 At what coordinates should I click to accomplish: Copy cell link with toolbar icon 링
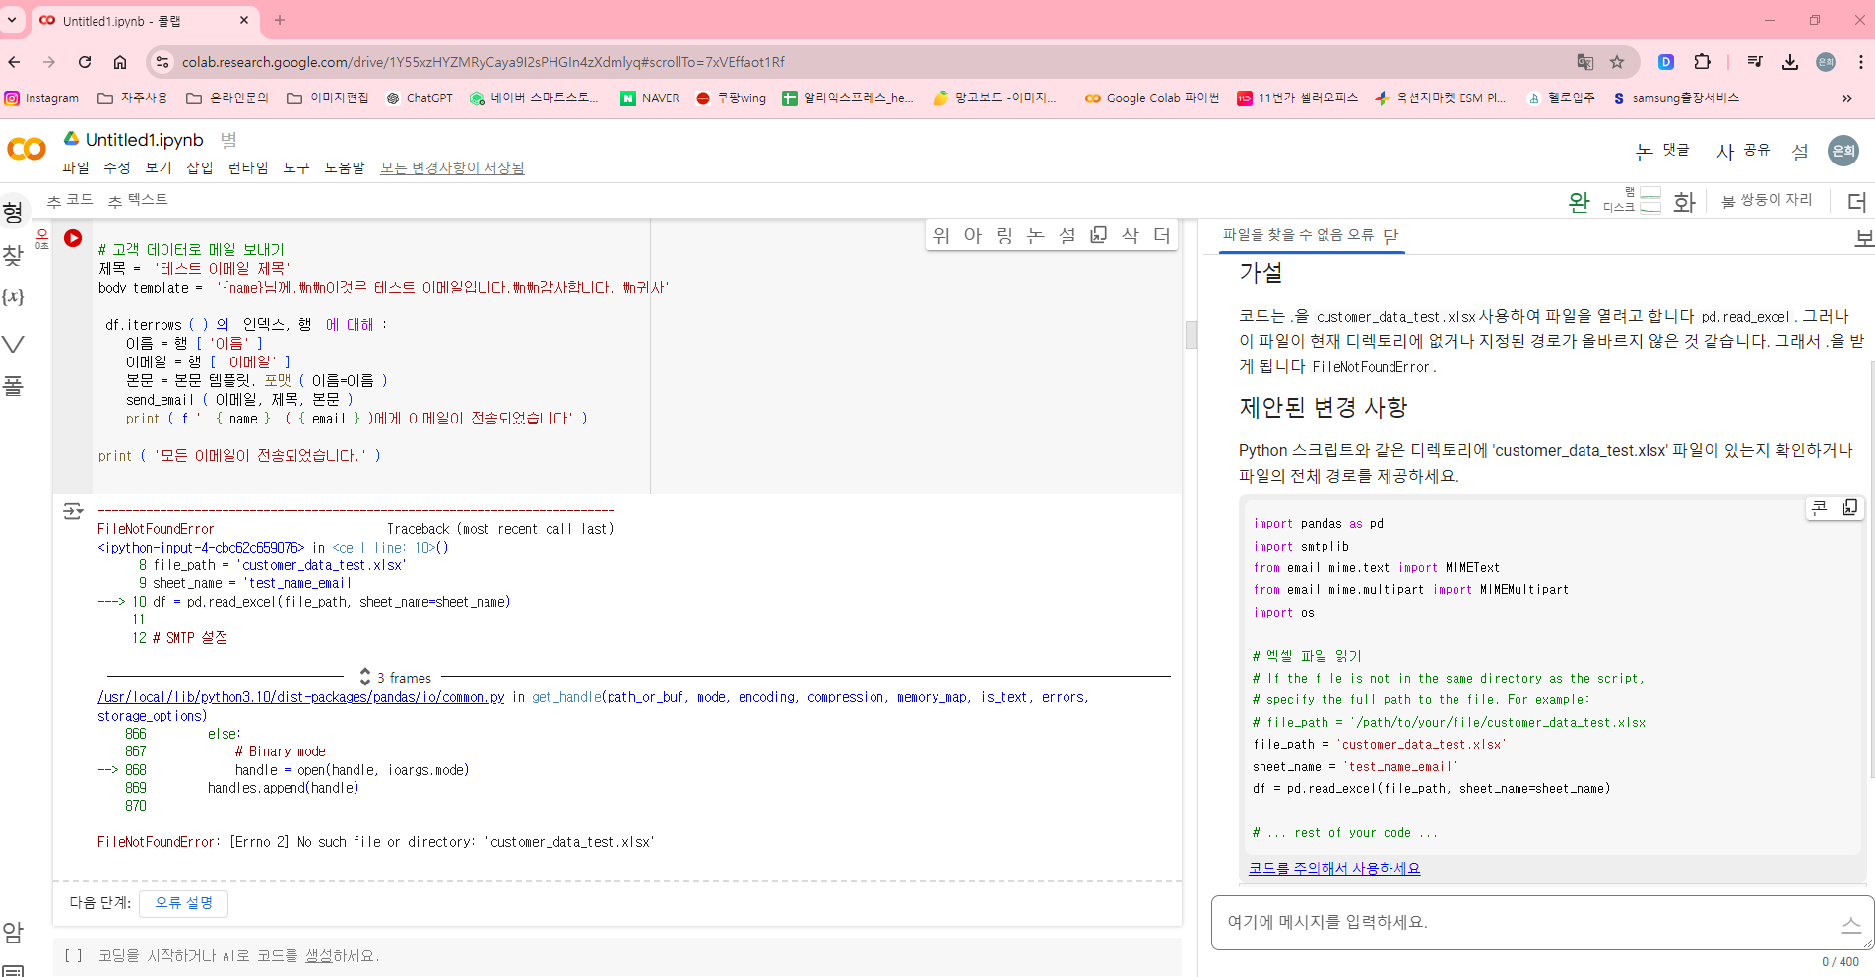[1004, 234]
